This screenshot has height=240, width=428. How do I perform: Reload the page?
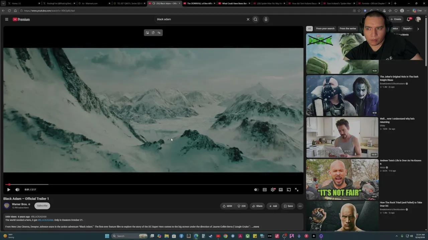pyautogui.click(x=9, y=11)
